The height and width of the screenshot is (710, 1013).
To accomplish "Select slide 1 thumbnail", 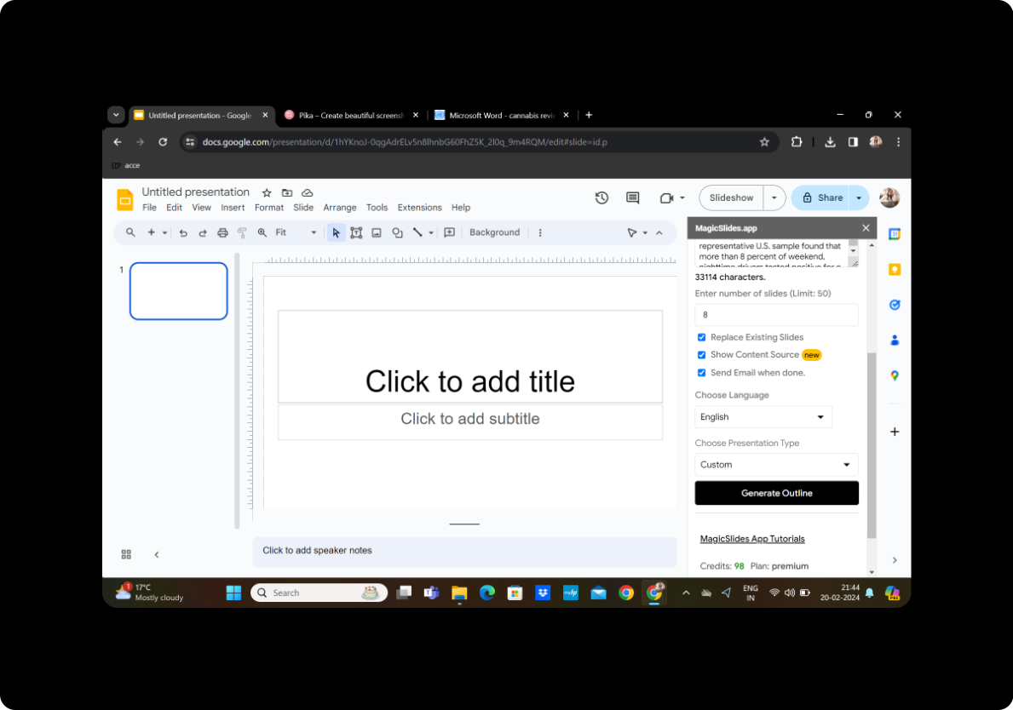I will [179, 291].
